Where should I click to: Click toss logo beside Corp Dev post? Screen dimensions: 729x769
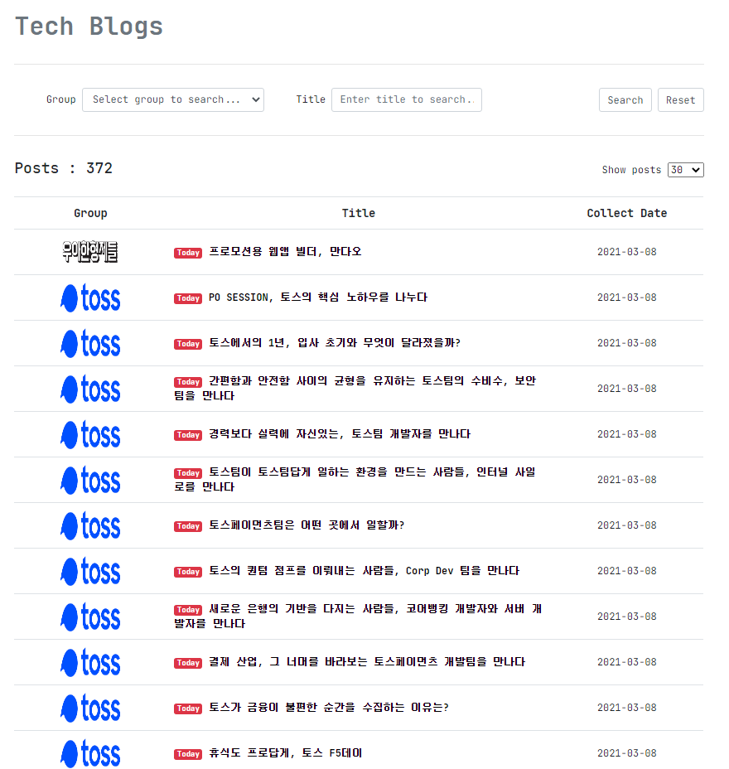coord(90,571)
